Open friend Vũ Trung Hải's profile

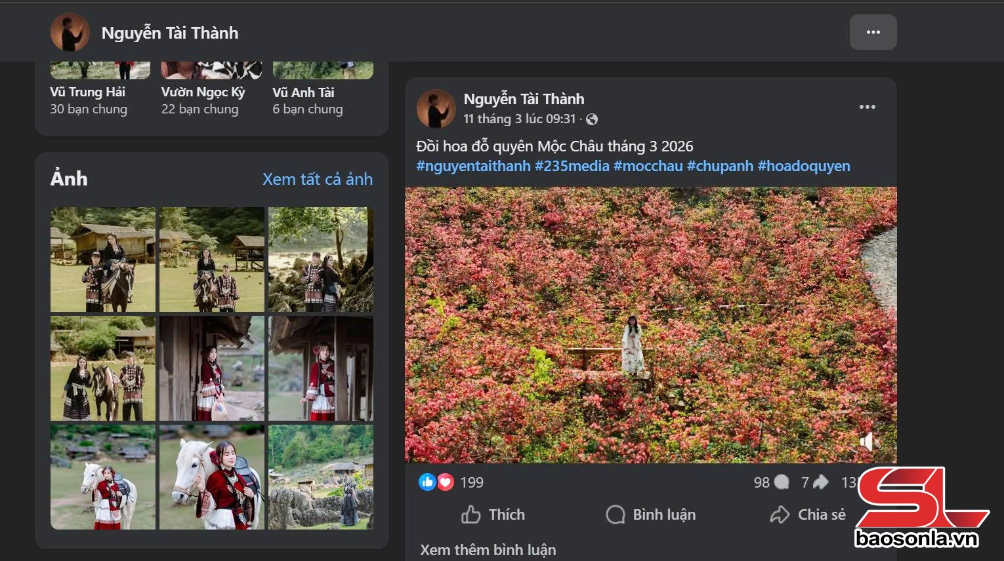(x=87, y=92)
